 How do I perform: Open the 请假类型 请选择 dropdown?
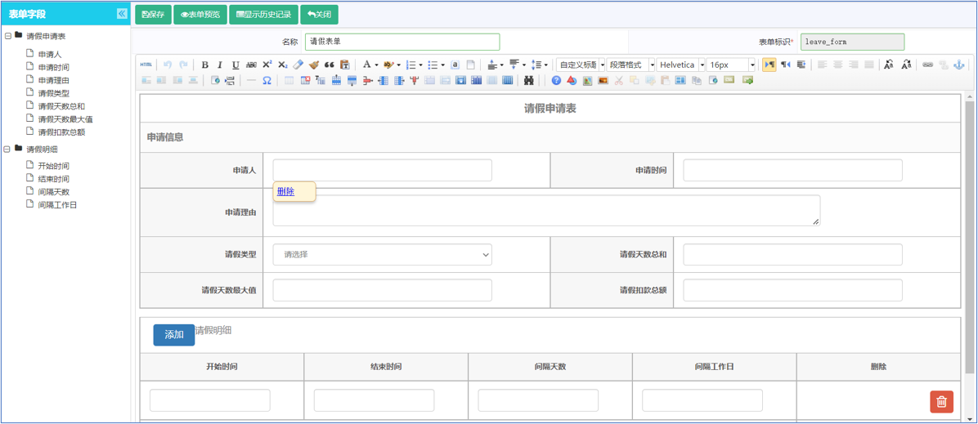tap(382, 255)
